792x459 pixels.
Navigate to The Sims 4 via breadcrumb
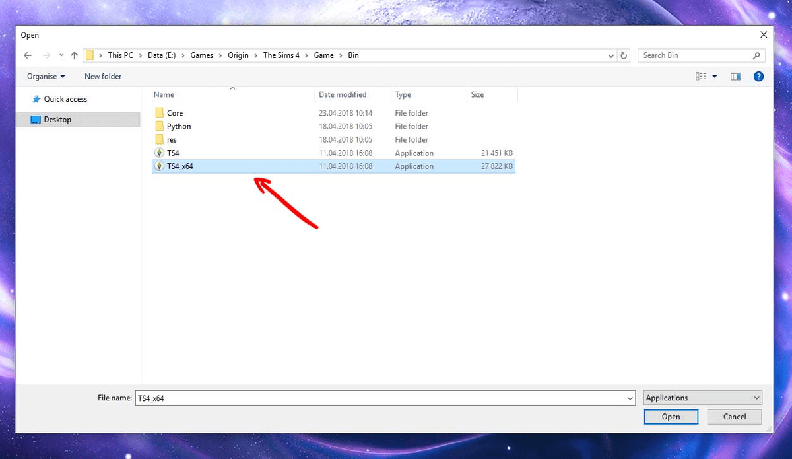[282, 55]
